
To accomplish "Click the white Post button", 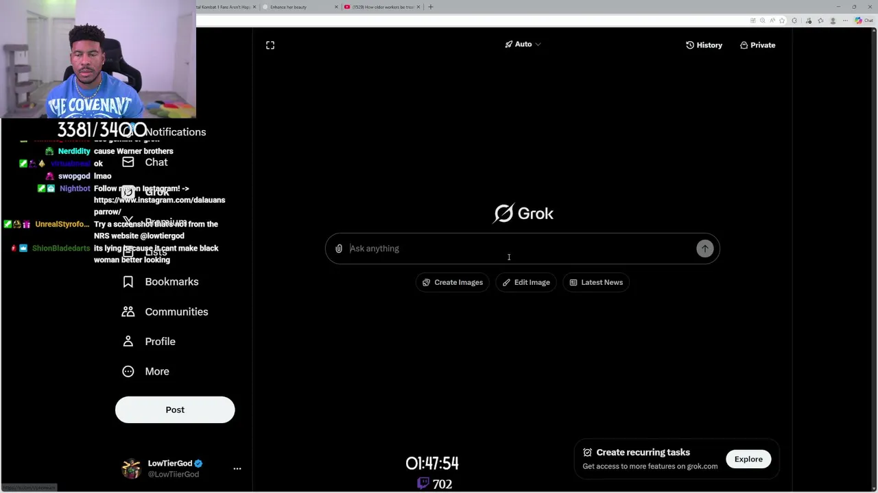I will pyautogui.click(x=175, y=409).
